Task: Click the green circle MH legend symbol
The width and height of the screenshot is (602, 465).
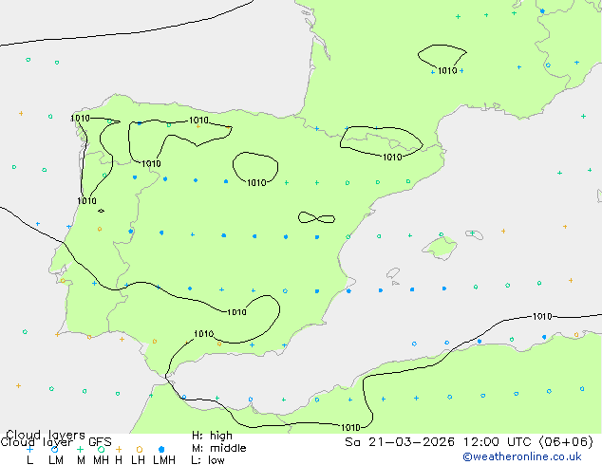Action: coord(101,449)
